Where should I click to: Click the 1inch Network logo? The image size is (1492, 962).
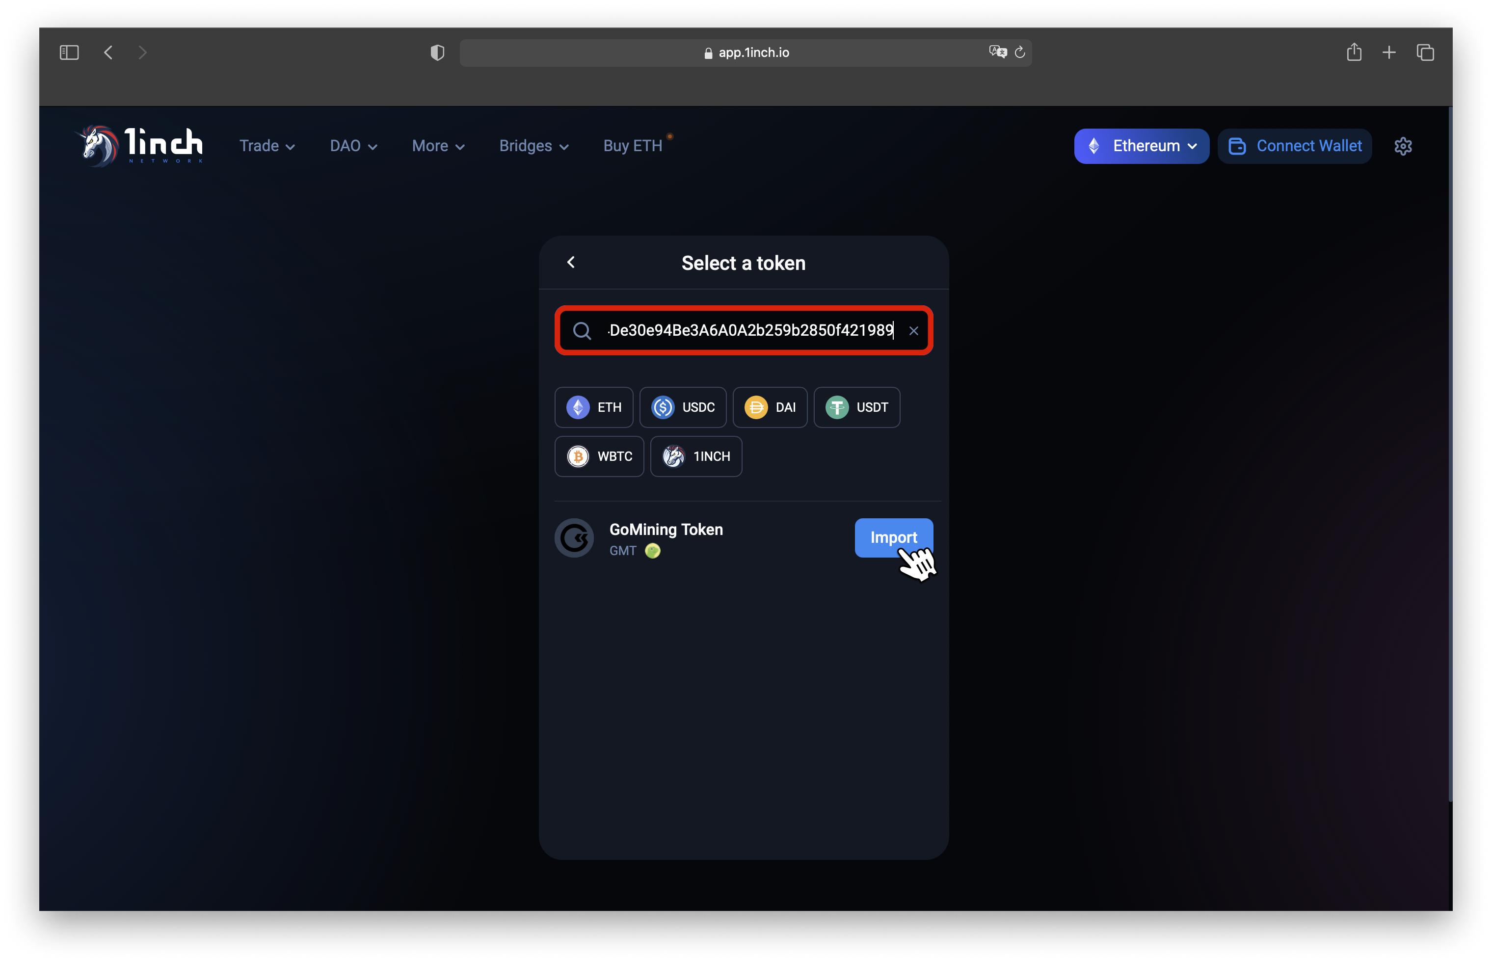coord(139,146)
